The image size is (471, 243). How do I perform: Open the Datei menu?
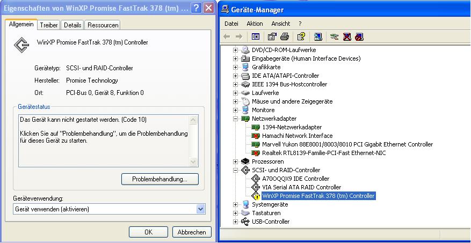tap(231, 24)
